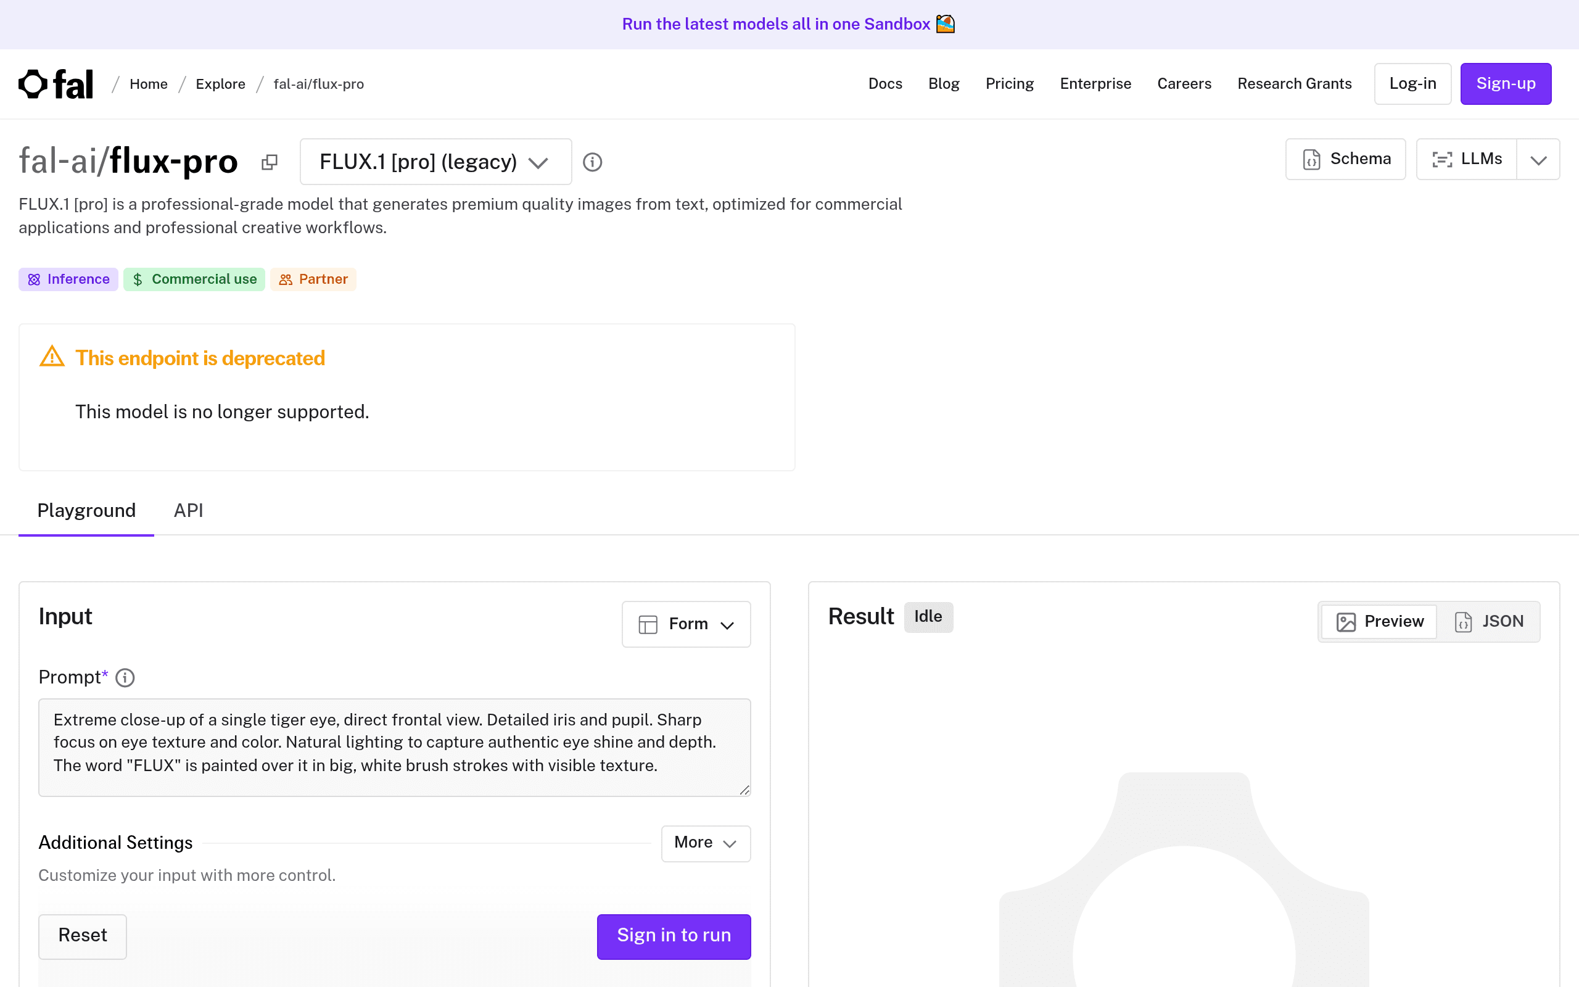The width and height of the screenshot is (1579, 987).
Task: Click the Partner tag
Action: (313, 279)
